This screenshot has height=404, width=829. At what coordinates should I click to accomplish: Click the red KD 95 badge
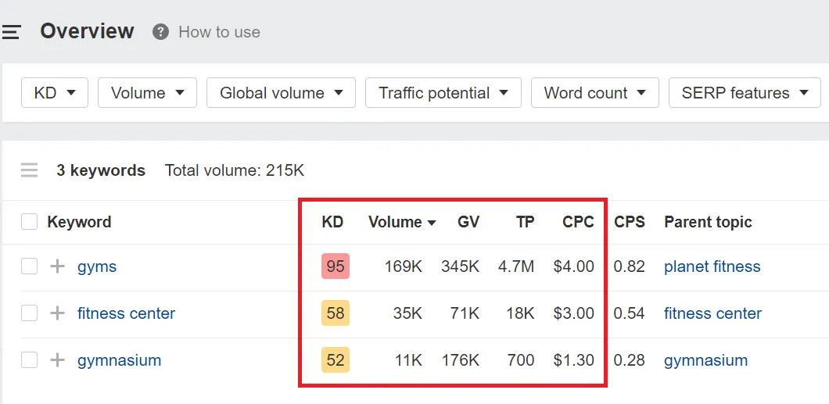pos(336,266)
